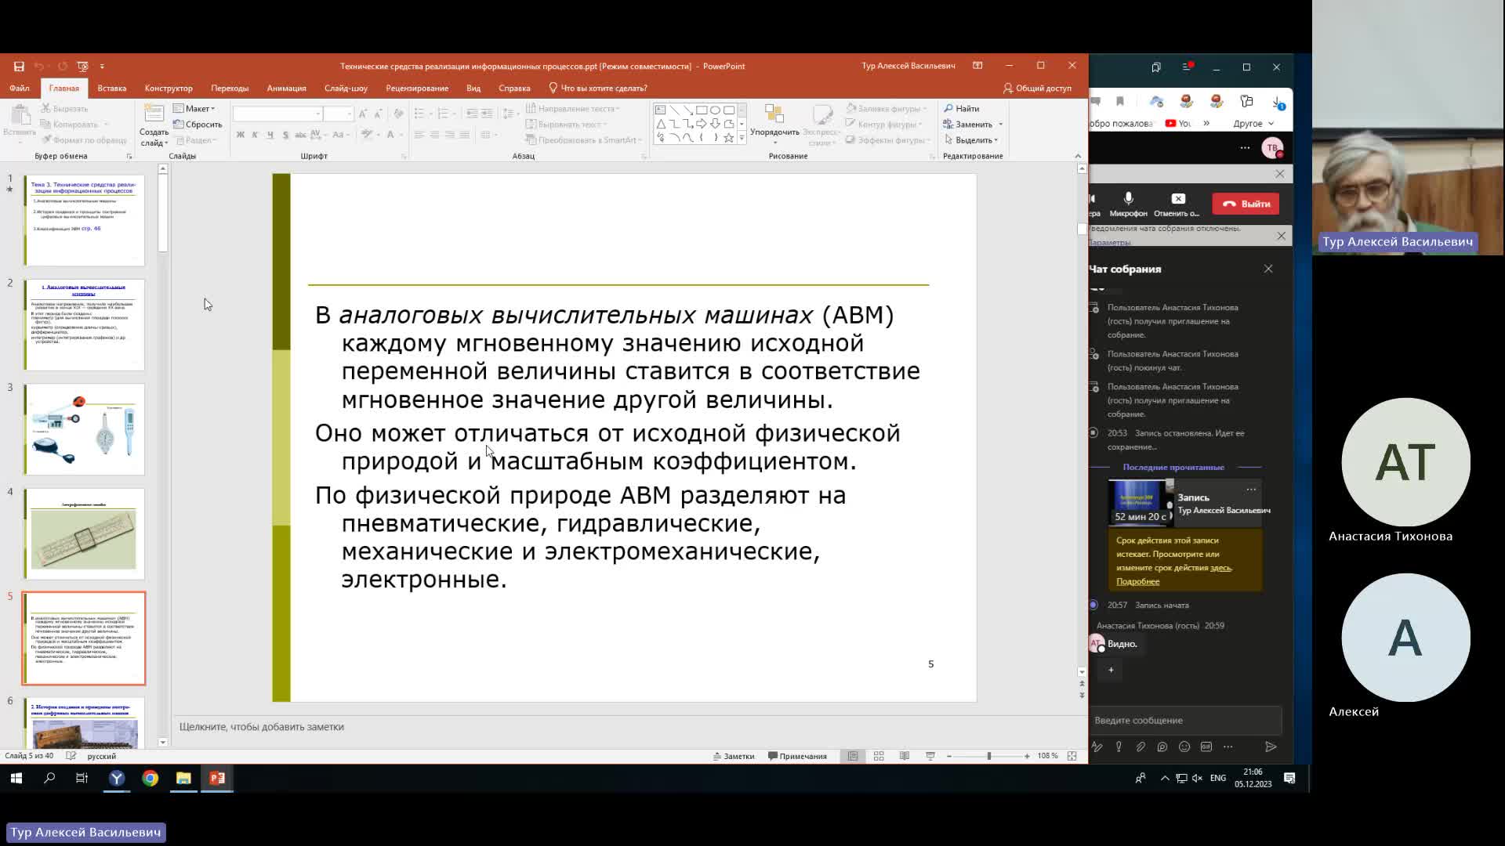The height and width of the screenshot is (846, 1505).
Task: Toggle italic (К) formatting
Action: 255,135
